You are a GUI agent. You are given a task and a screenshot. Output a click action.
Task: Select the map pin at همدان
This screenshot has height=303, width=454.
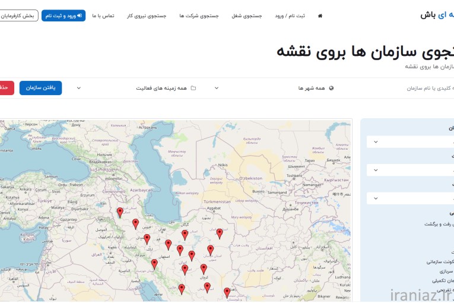point(147,239)
